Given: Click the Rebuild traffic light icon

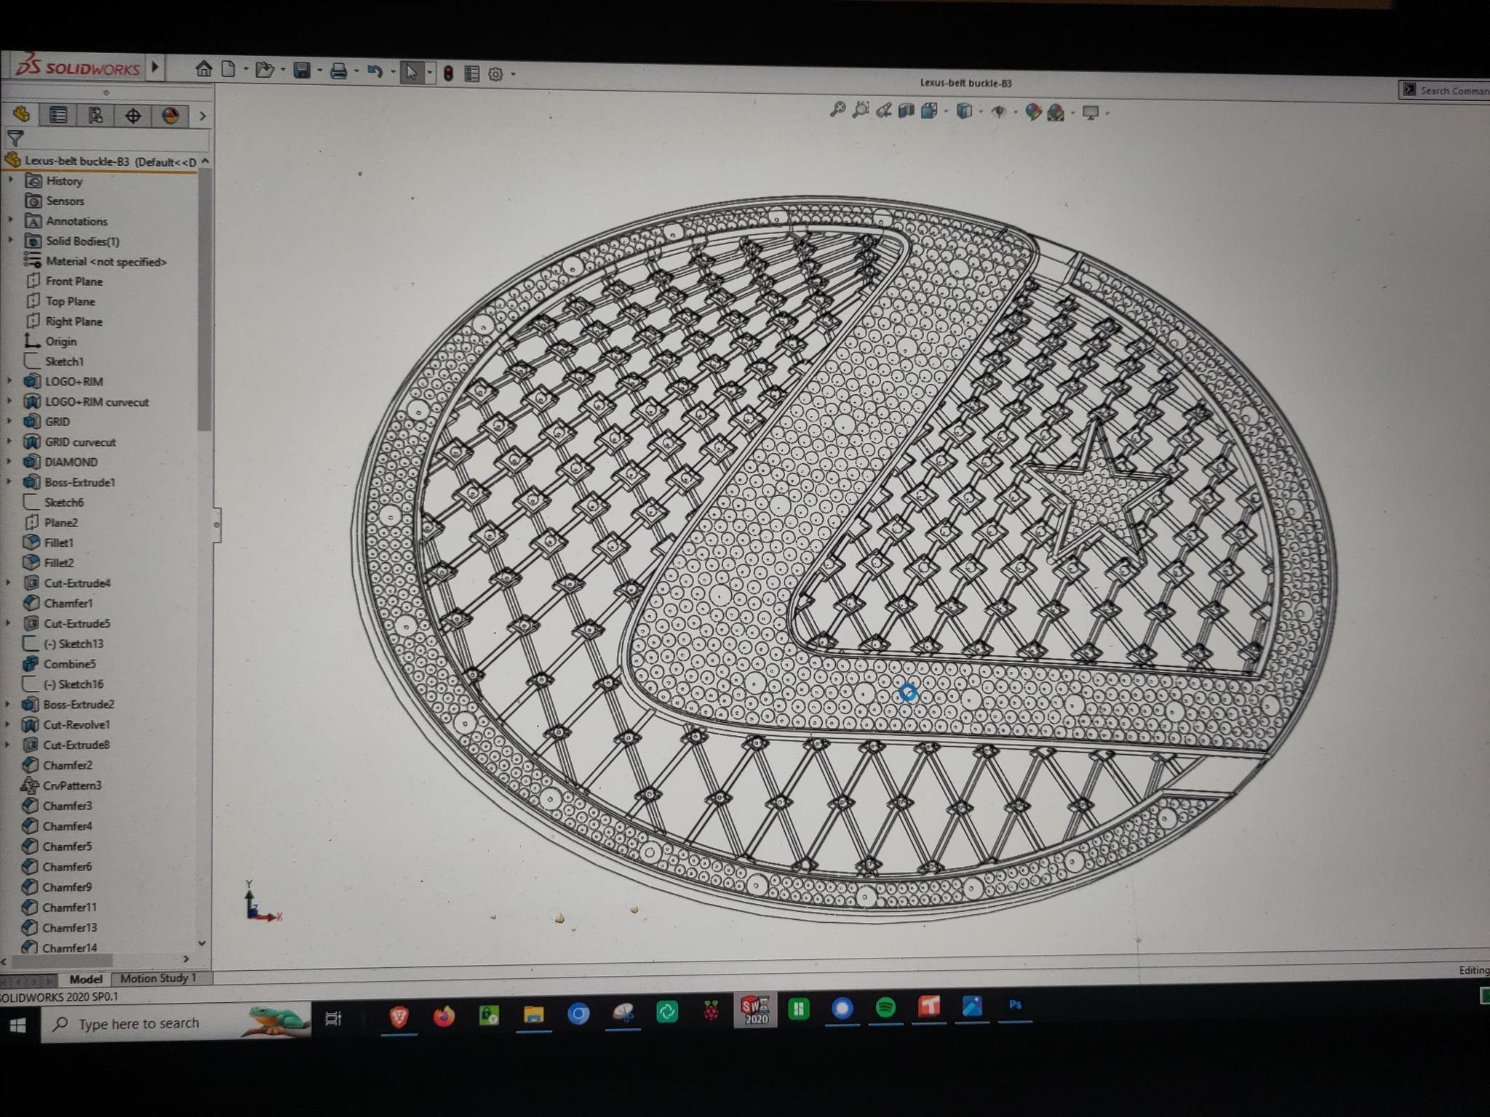Looking at the screenshot, I should click(448, 73).
